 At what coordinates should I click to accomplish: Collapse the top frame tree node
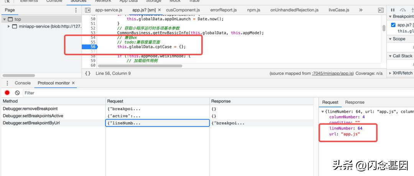(x=4, y=19)
